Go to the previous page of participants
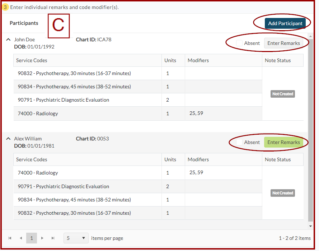 point(20,238)
